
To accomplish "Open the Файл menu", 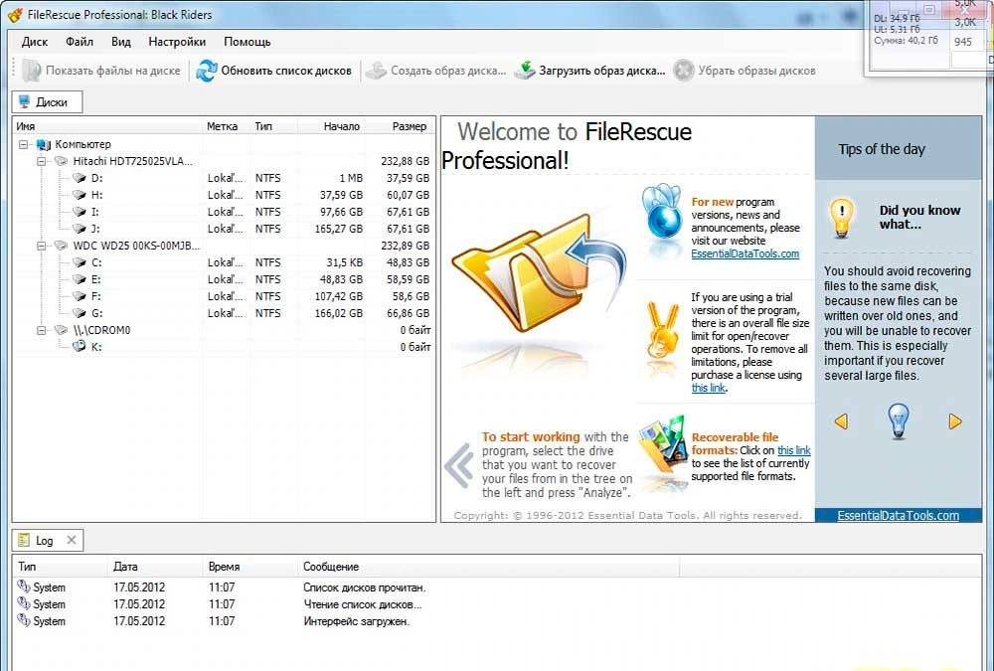I will click(80, 42).
